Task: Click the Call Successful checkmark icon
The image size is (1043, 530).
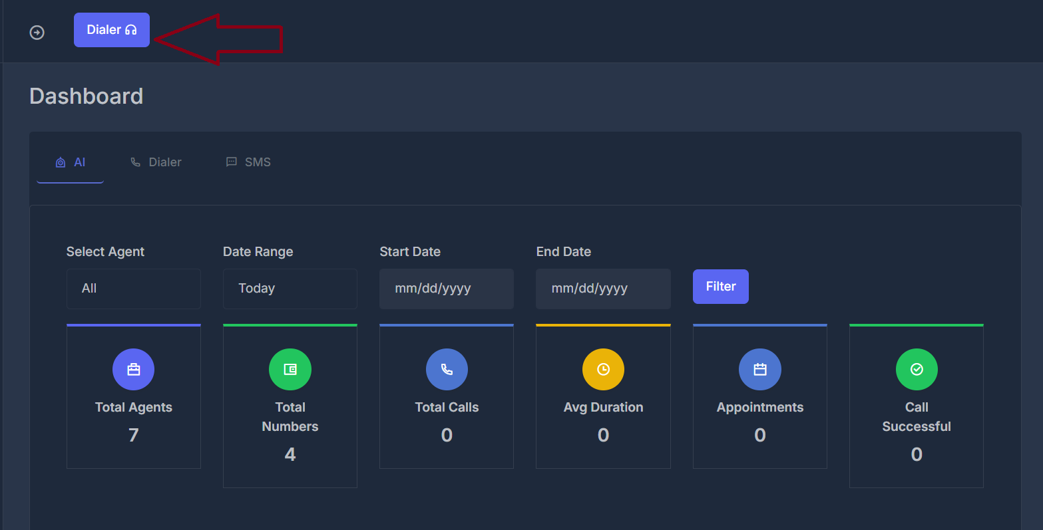Action: click(x=917, y=370)
